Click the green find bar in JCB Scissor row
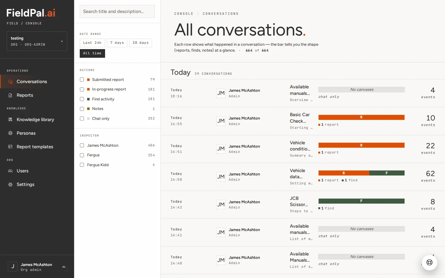 pyautogui.click(x=362, y=201)
